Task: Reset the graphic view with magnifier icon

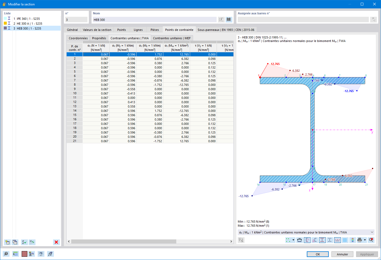Action: pos(371,240)
